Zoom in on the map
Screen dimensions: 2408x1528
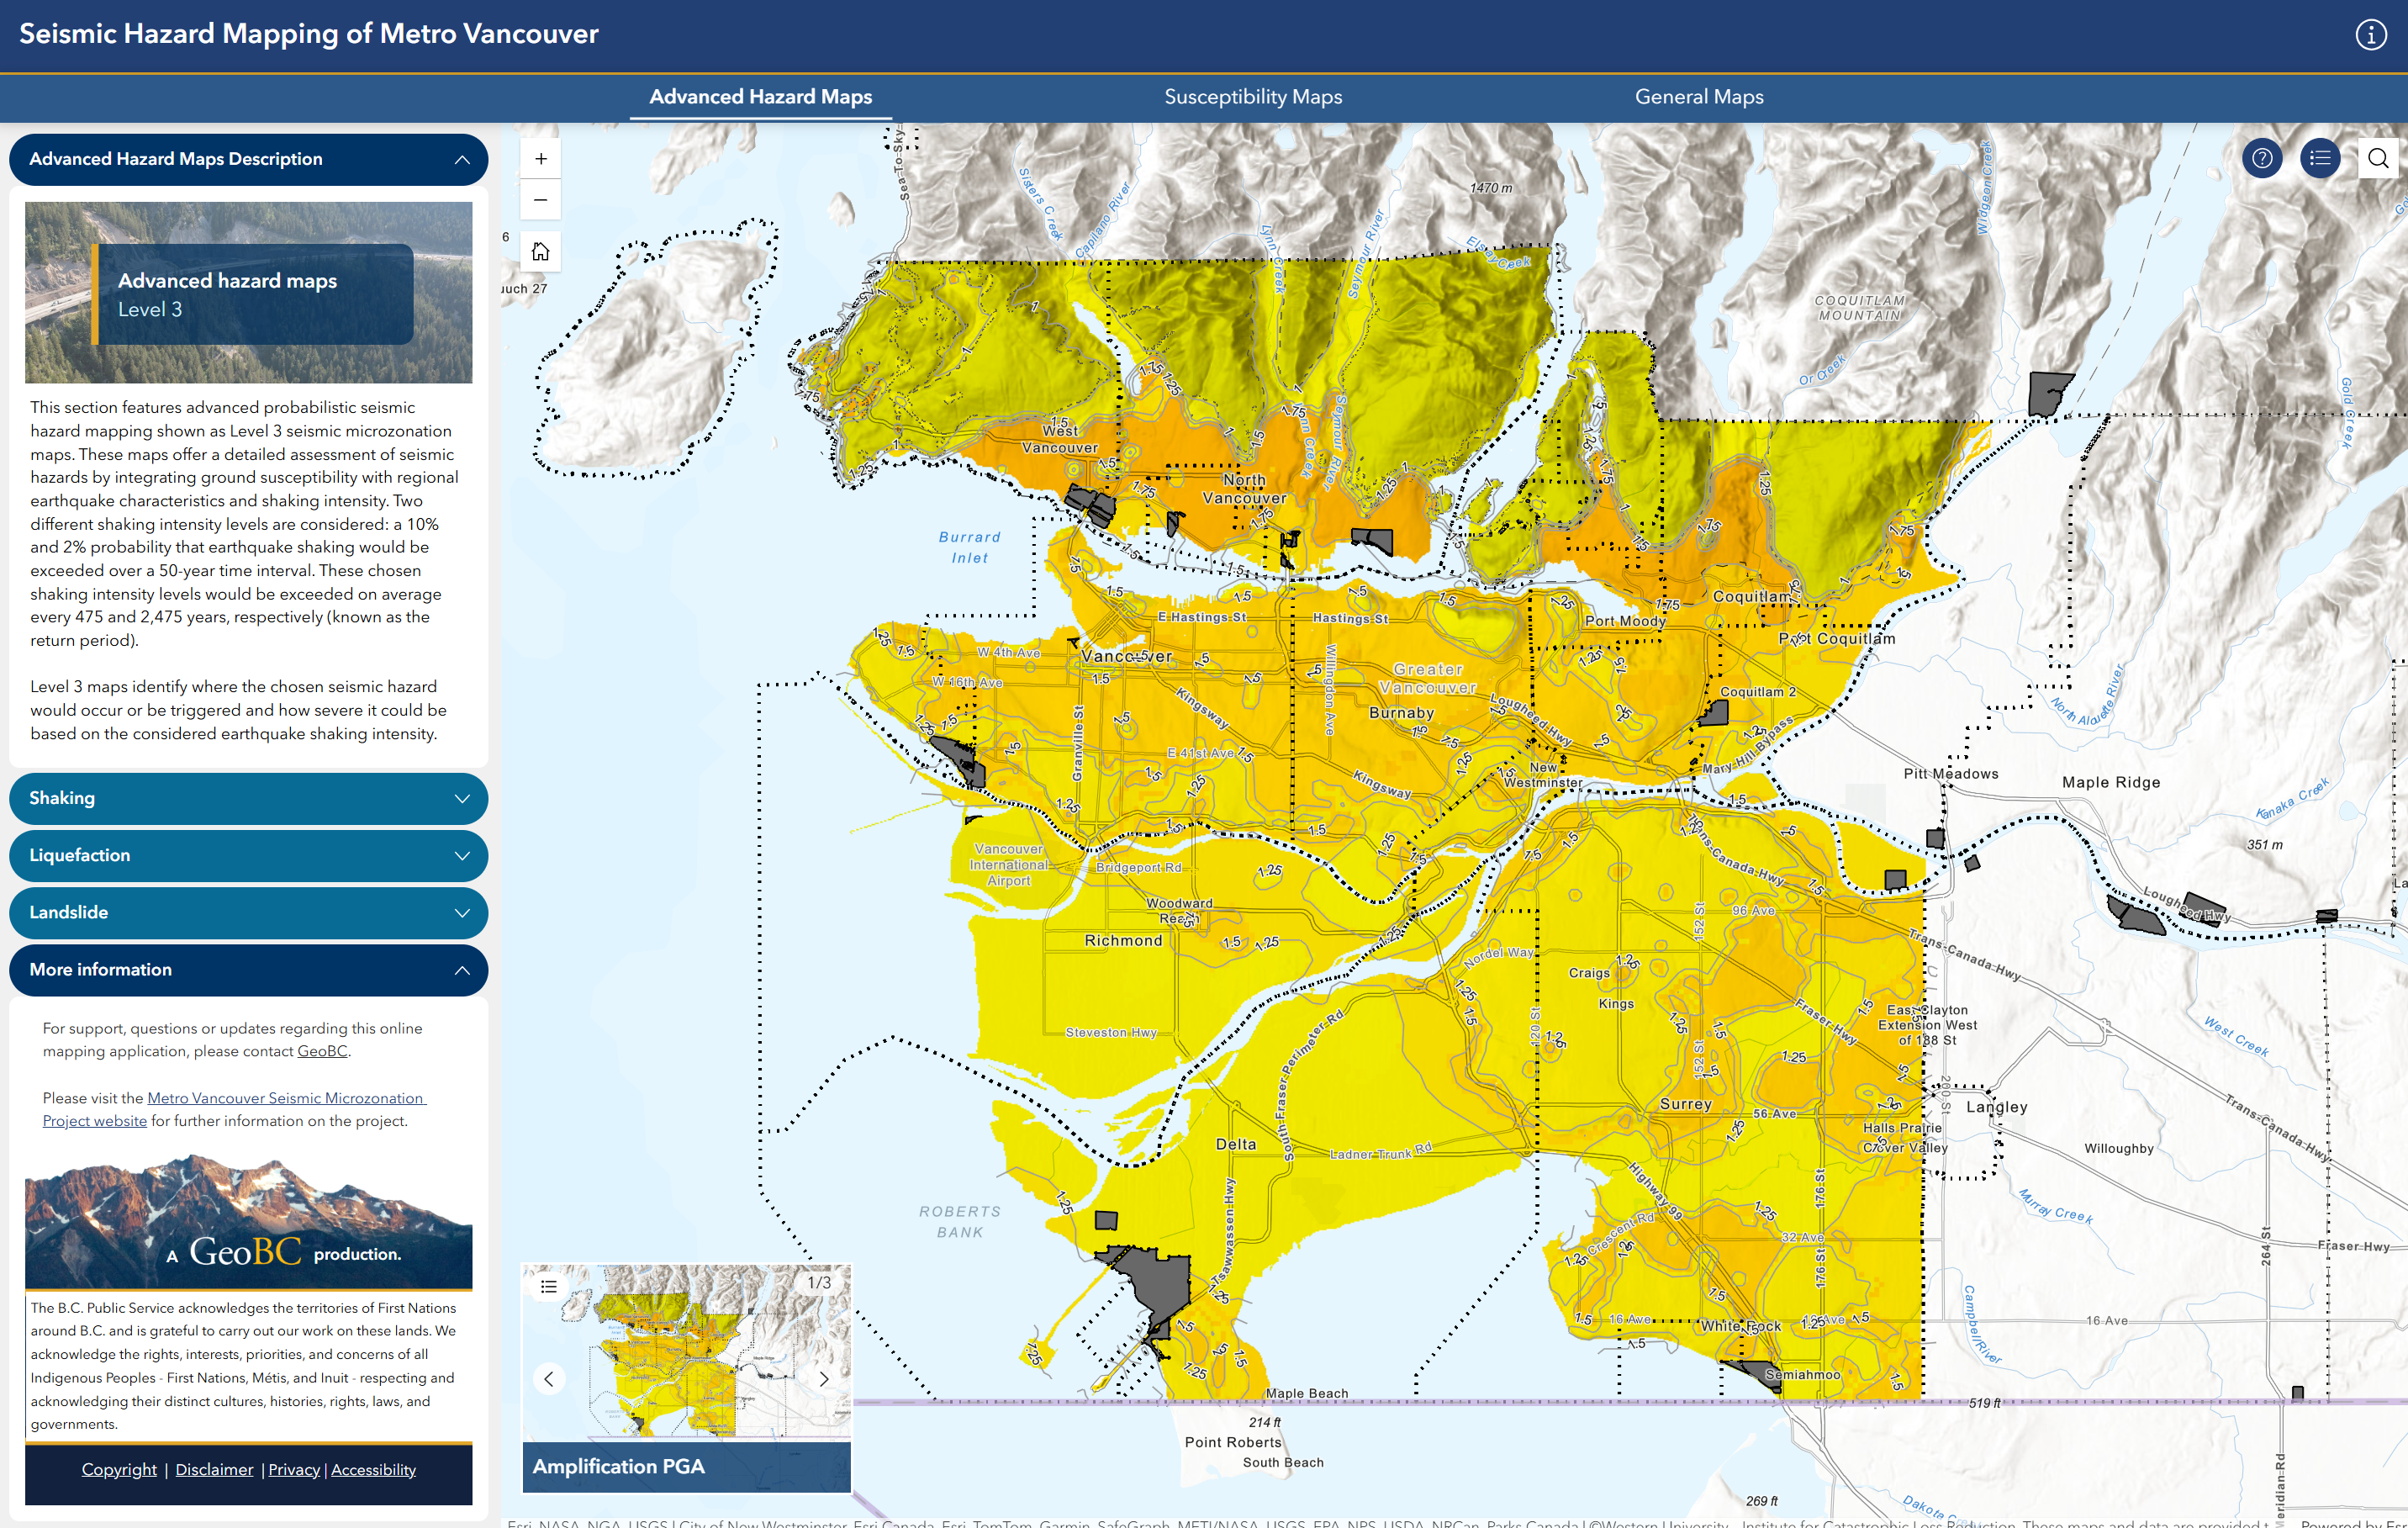tap(541, 159)
